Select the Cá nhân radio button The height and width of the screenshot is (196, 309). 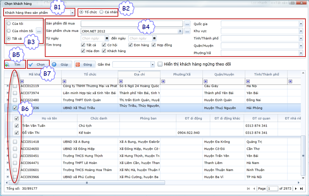[102, 12]
